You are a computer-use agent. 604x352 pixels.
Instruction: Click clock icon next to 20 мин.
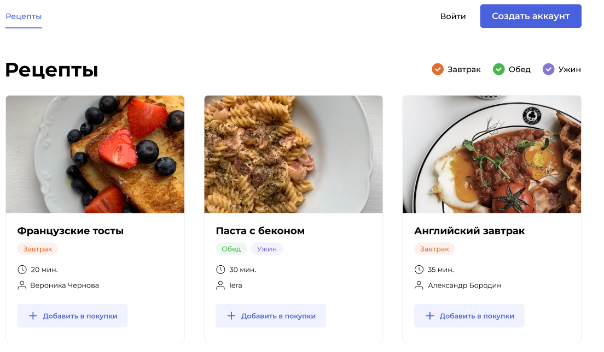(22, 270)
